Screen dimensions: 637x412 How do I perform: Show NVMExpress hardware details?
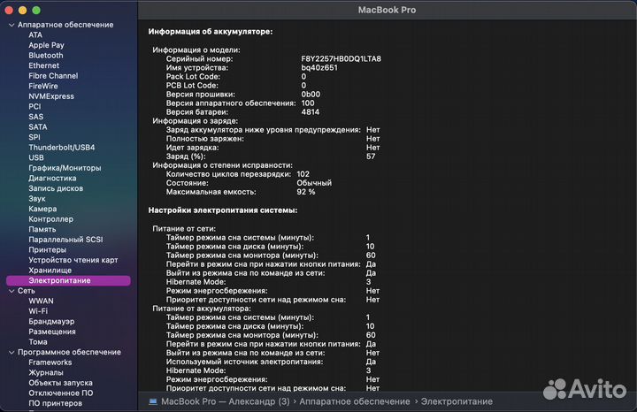52,96
